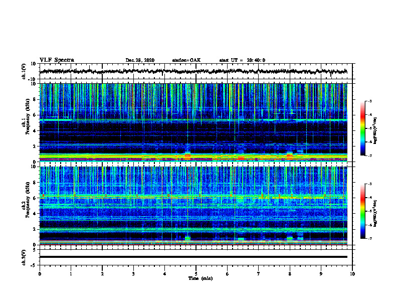Click the ch.1 colorbar "-7" tick label
The height and width of the screenshot is (307, 397).
tap(369, 156)
